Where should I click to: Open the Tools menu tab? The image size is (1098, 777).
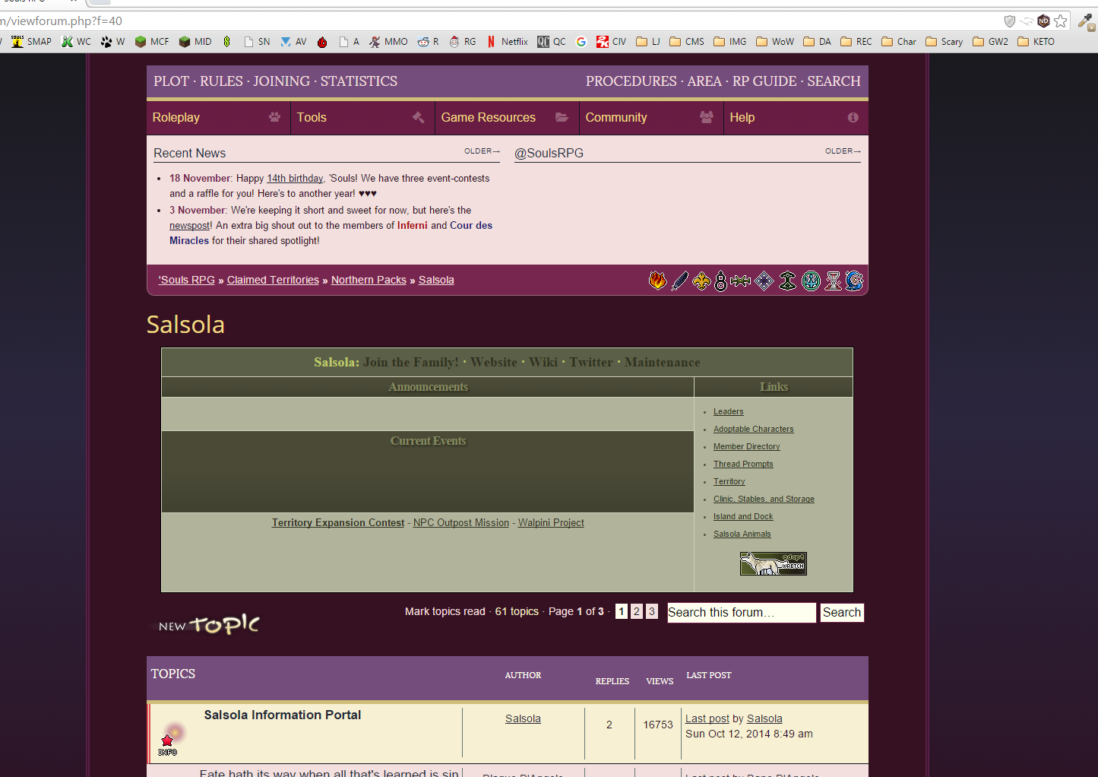tap(361, 118)
